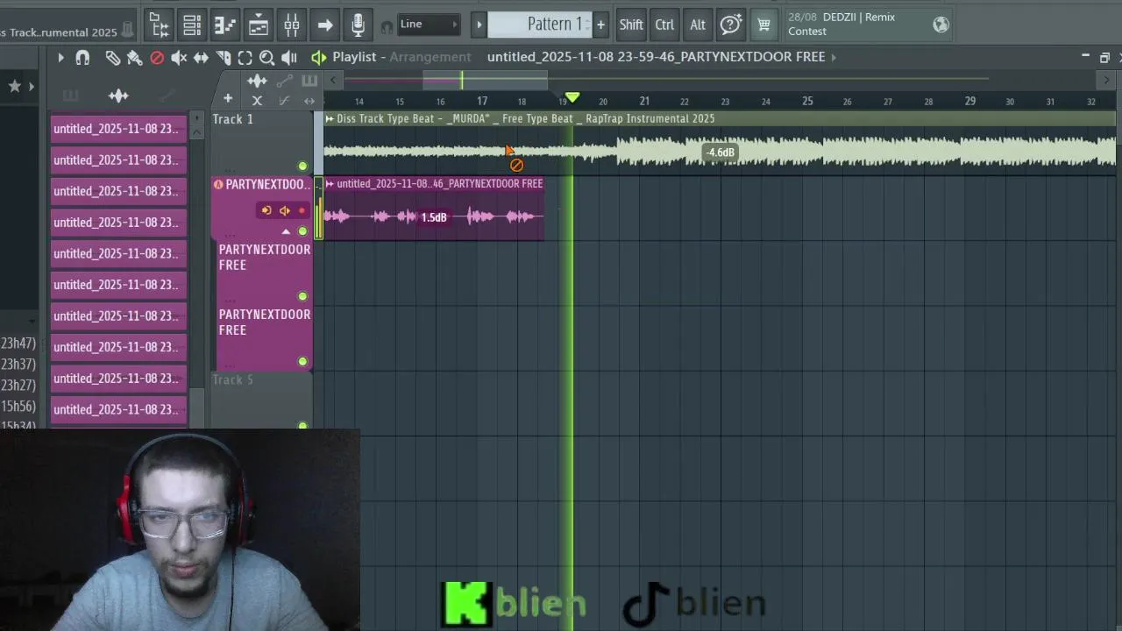Click the green playhead marker on ruler
This screenshot has height=631, width=1122.
[x=572, y=97]
